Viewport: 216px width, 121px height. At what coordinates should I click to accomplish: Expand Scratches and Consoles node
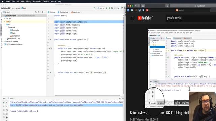[x=3, y=44]
